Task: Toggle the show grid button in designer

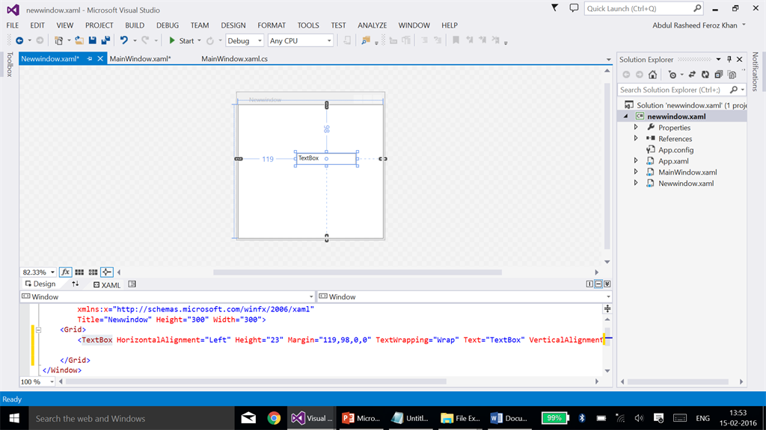Action: pos(79,272)
